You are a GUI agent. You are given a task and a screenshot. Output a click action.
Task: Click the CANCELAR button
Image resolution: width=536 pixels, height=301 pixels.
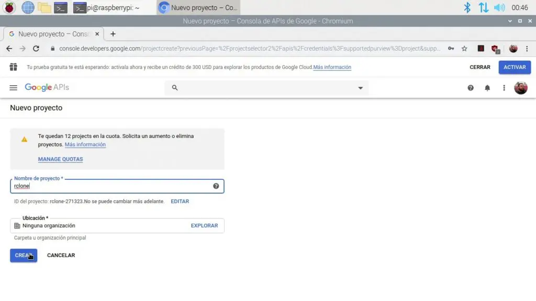tap(61, 256)
